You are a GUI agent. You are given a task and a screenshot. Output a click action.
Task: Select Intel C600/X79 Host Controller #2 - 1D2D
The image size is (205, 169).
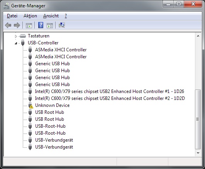click(110, 98)
